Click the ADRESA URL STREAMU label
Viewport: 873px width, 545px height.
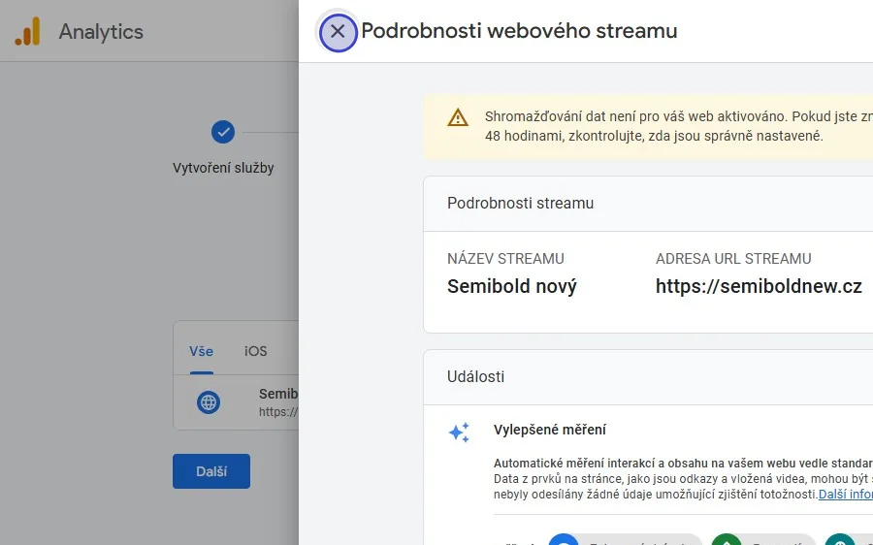click(x=733, y=259)
